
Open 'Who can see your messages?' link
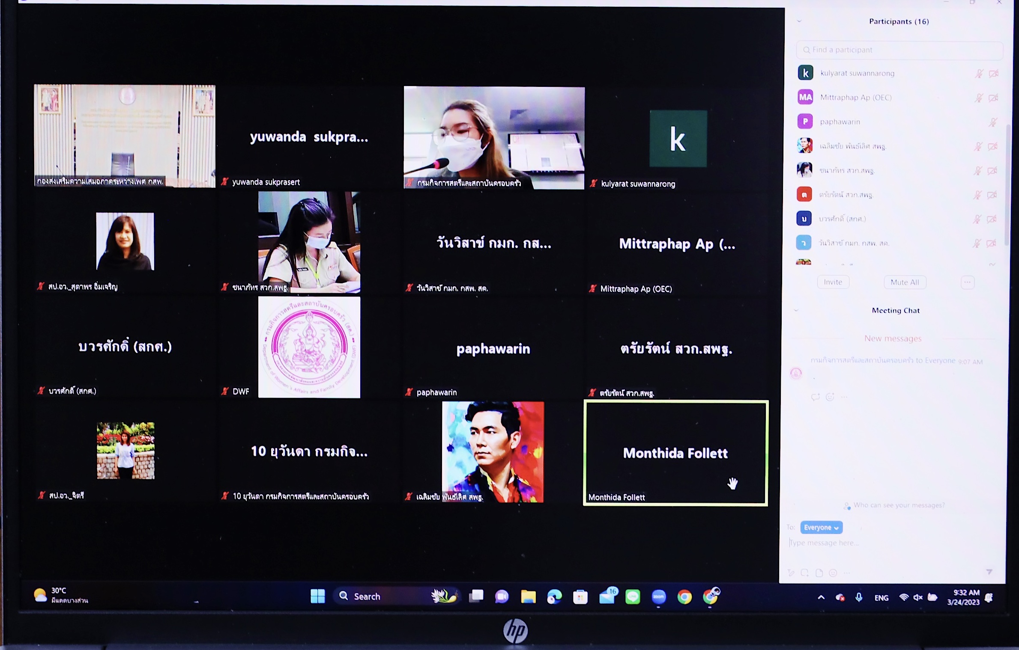pyautogui.click(x=899, y=505)
